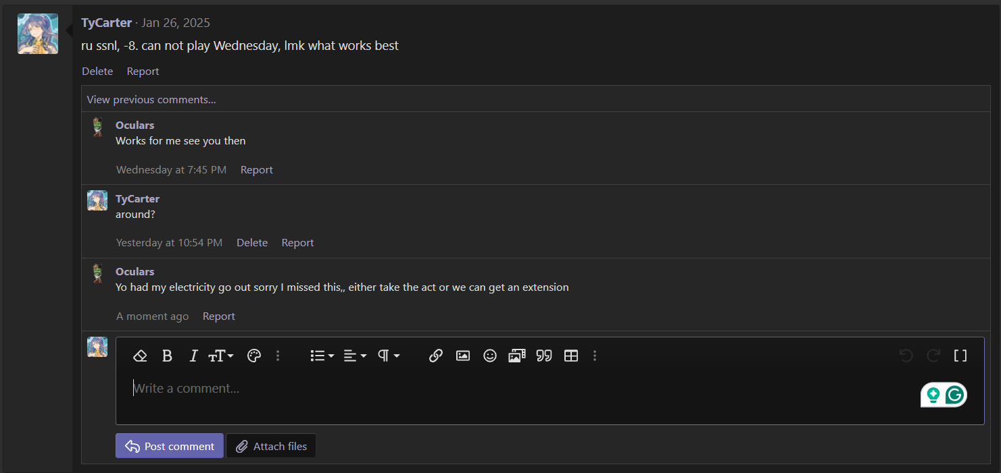
Task: Insert a blockquote
Action: (x=543, y=356)
